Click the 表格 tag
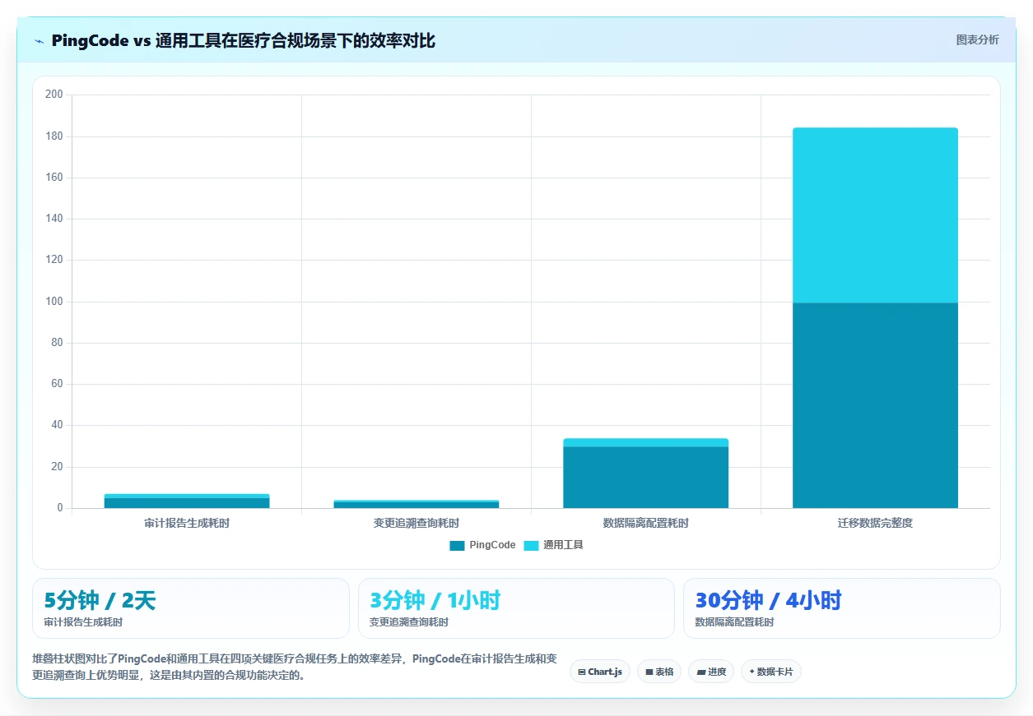This screenshot has height=716, width=1033. [x=659, y=672]
